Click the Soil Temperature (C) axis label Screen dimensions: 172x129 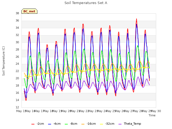[x=3, y=61]
